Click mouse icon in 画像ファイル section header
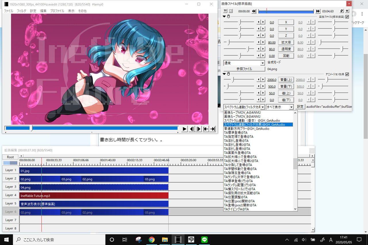The height and width of the screenshot is (245, 368). (x=229, y=17)
